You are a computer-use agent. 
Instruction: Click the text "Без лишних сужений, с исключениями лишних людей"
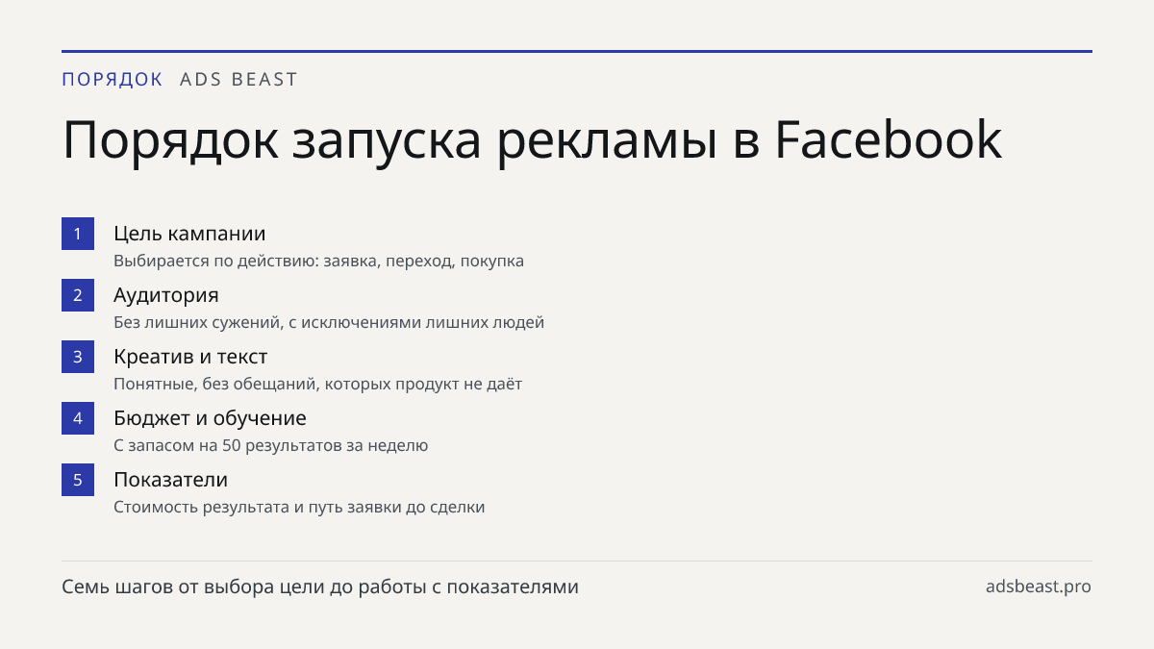point(329,322)
